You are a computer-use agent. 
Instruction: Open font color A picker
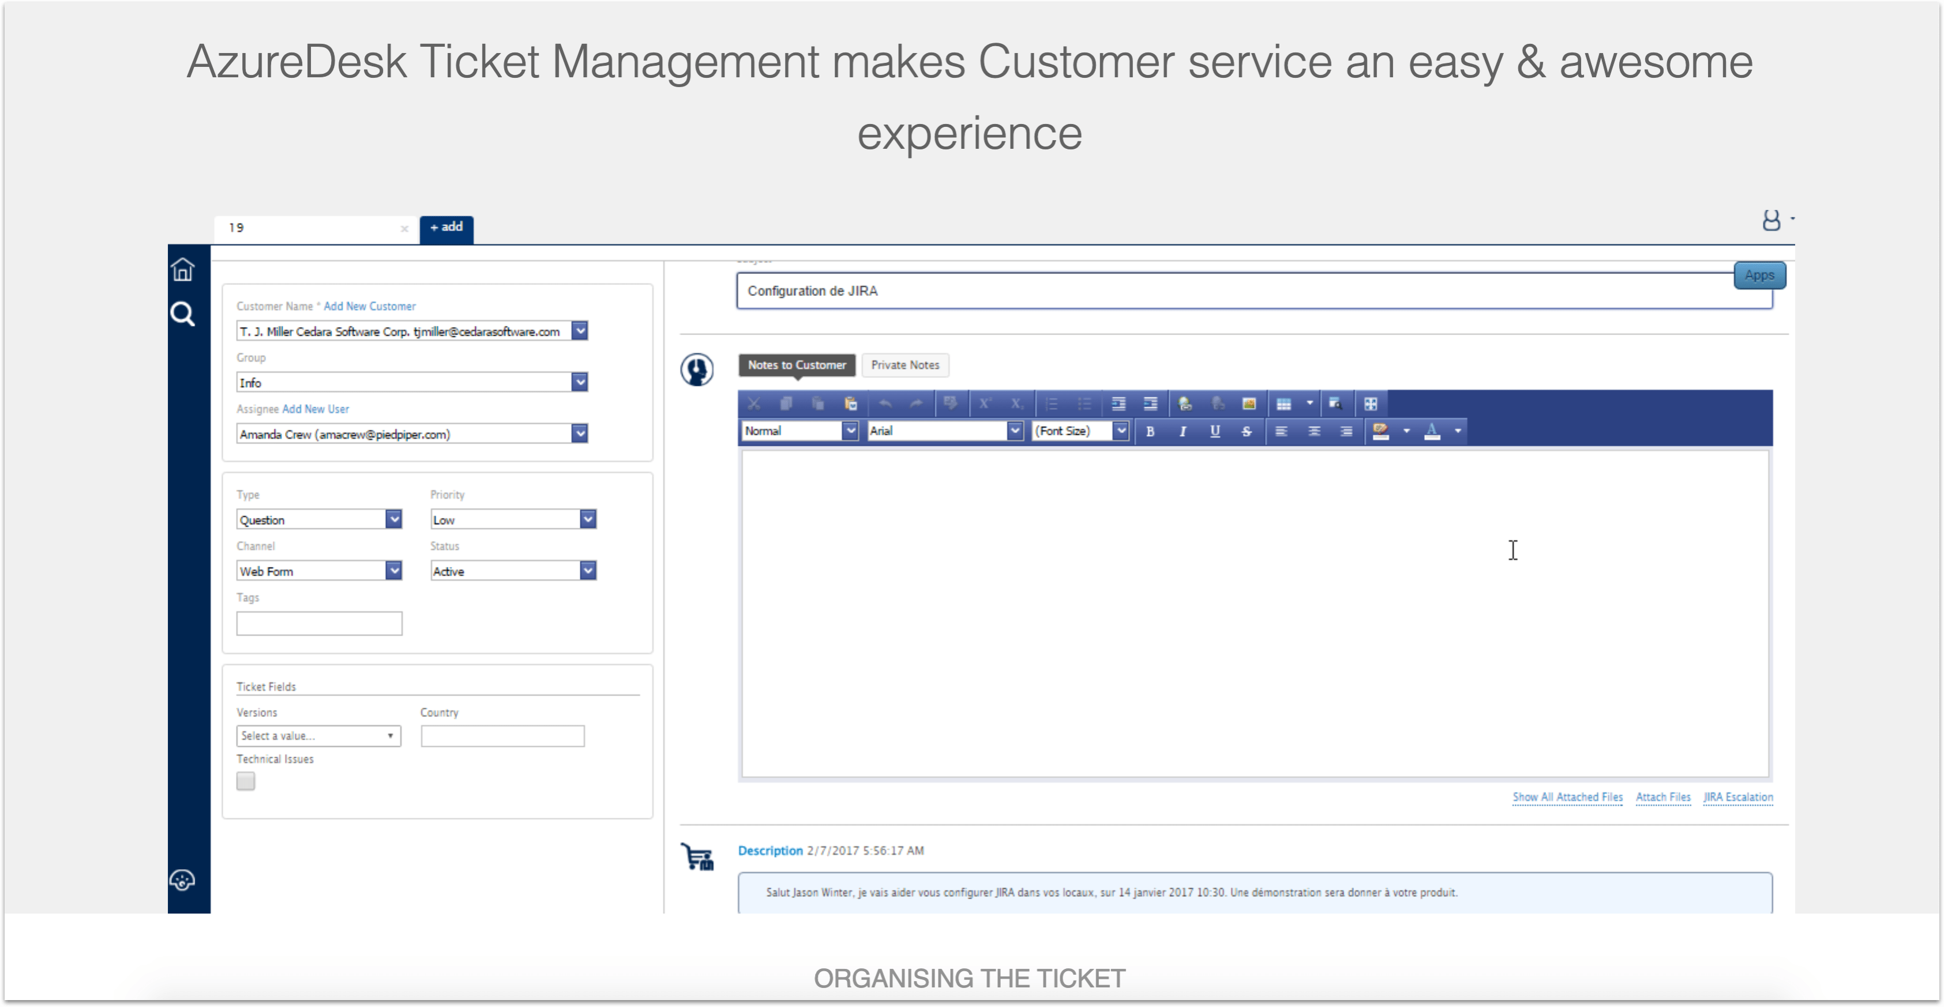point(1432,431)
